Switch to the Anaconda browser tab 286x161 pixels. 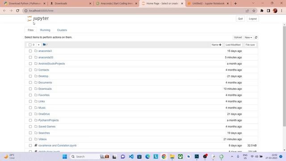pyautogui.click(x=117, y=4)
